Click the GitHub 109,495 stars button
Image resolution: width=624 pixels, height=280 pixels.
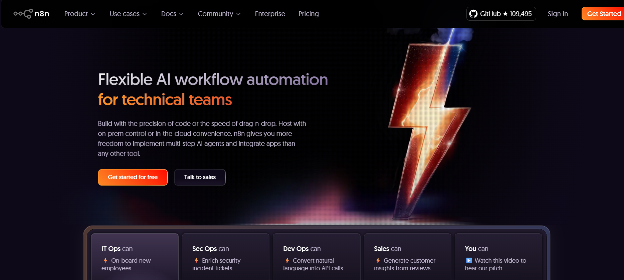pos(501,14)
